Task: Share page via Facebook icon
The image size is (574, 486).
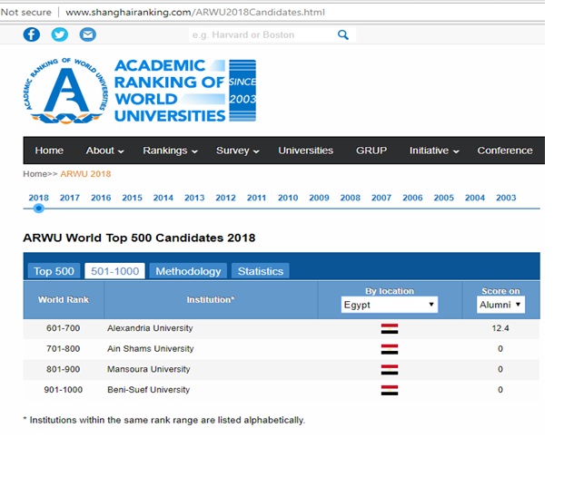Action: [32, 34]
